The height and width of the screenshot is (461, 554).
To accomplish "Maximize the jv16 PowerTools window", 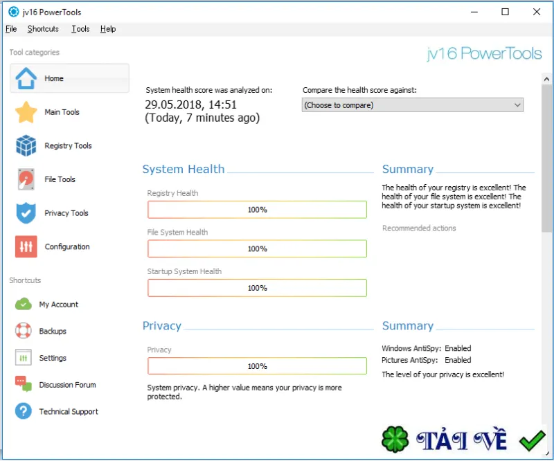I will click(x=506, y=12).
